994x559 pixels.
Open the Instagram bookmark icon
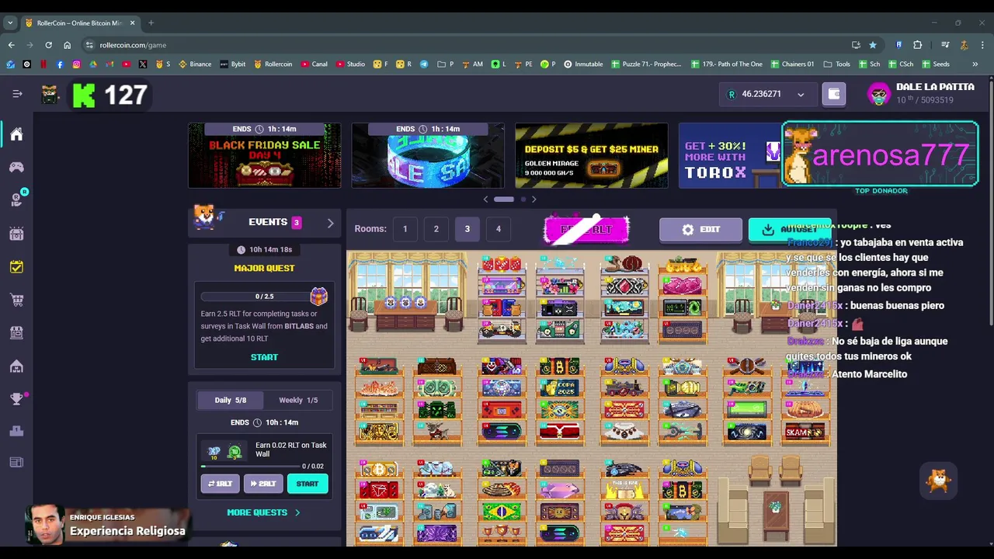[x=76, y=64]
